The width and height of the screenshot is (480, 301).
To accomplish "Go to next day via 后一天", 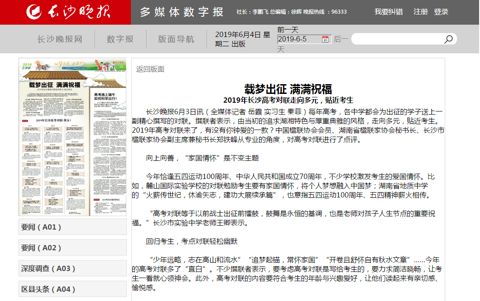I will click(341, 39).
